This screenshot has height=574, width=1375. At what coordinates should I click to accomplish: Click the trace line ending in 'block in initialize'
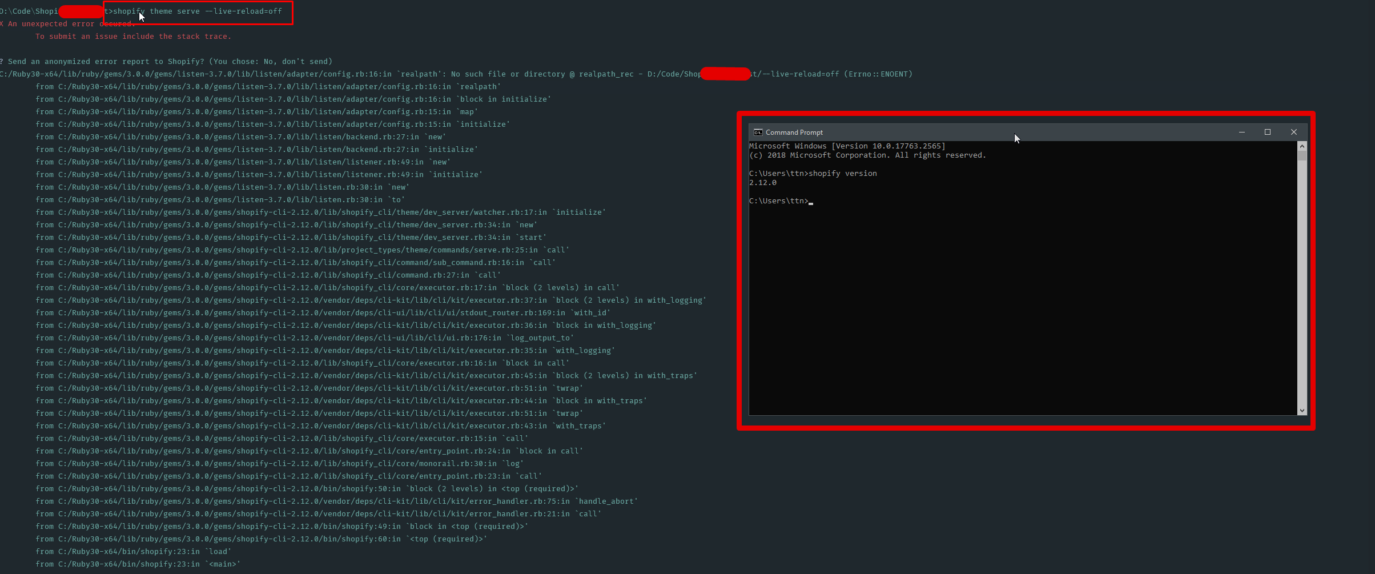[294, 99]
